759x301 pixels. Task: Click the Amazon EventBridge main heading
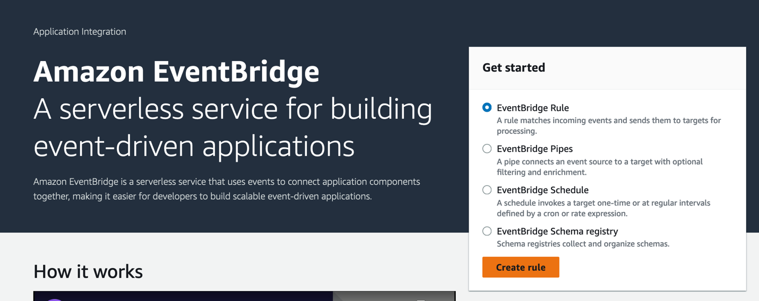pos(176,72)
